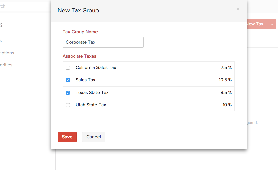Click the Tax Group Name input field
This screenshot has width=278, height=170.
click(103, 42)
